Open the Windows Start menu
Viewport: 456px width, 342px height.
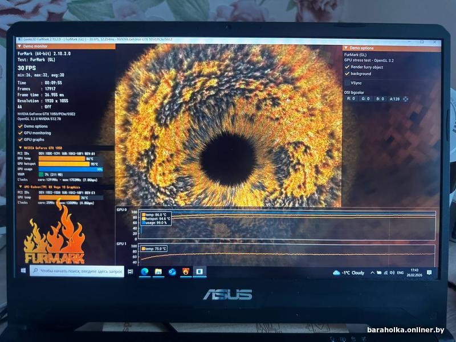point(23,271)
